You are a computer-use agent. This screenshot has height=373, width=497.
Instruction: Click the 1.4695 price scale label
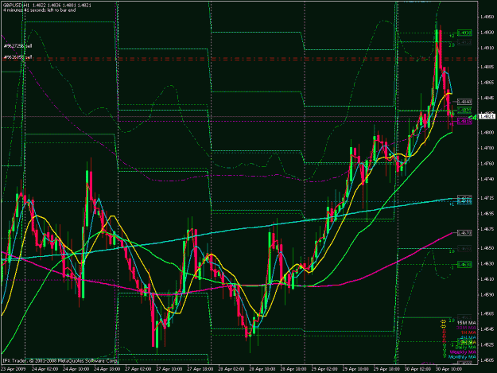tap(487, 214)
